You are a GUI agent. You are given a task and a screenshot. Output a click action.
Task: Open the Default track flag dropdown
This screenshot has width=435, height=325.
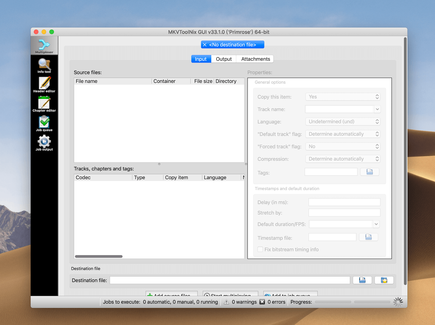pos(343,134)
